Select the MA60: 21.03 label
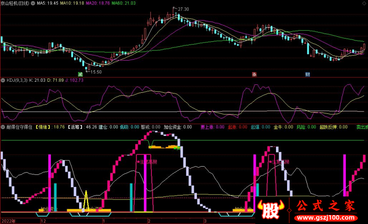Viewport: 368px width, 224px height. 123,3
